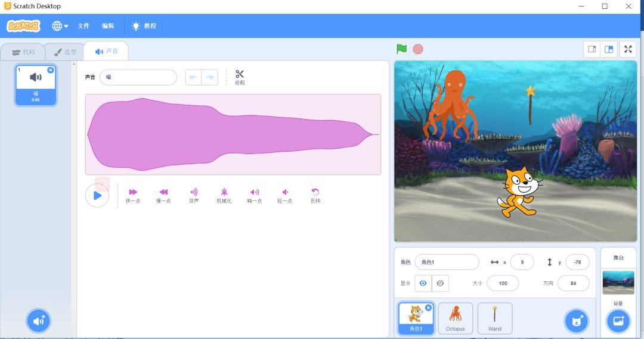This screenshot has height=339, width=644.
Task: Select the 喵 sound thumbnail
Action: coord(36,84)
